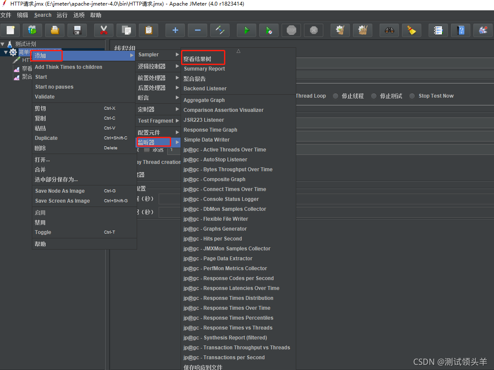Click Start no pauses toolbar icon
This screenshot has height=370, width=494.
(x=269, y=30)
